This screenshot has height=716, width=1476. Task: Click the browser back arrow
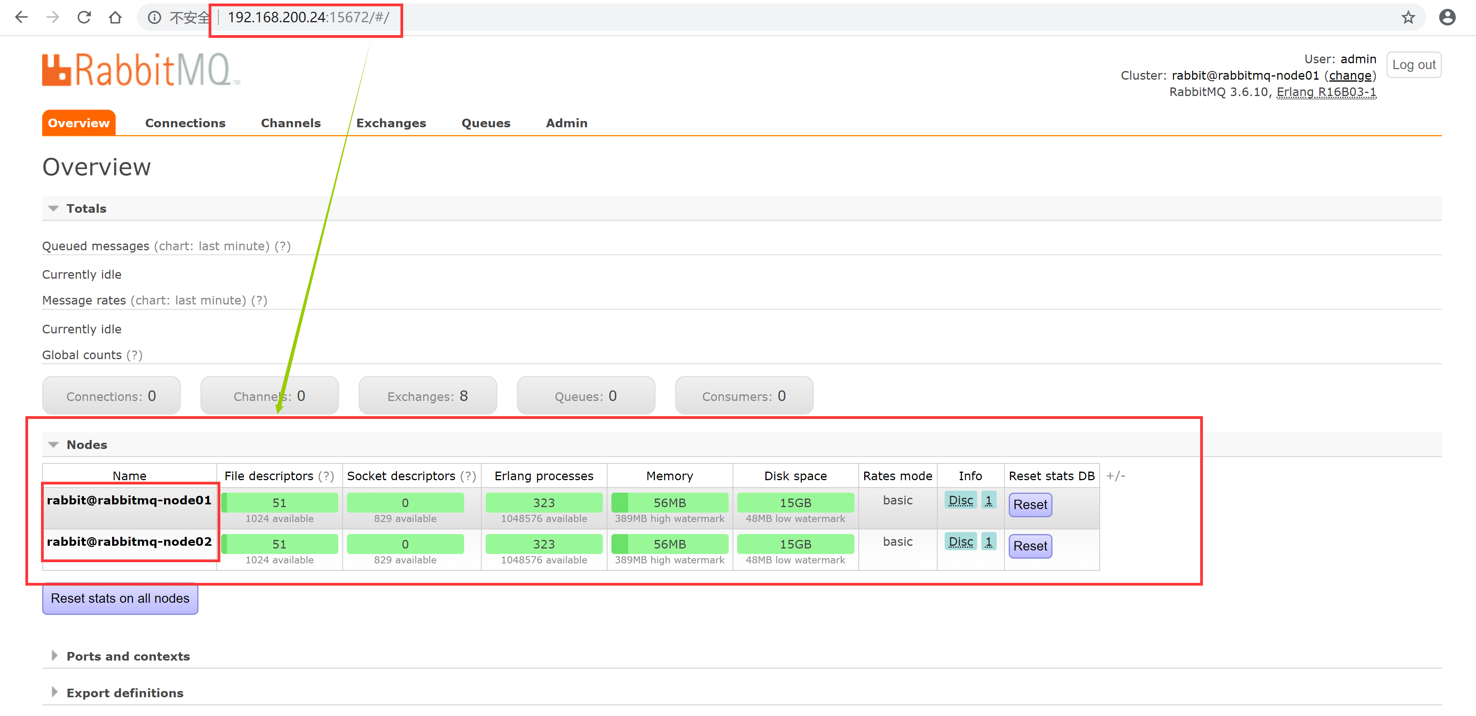21,17
